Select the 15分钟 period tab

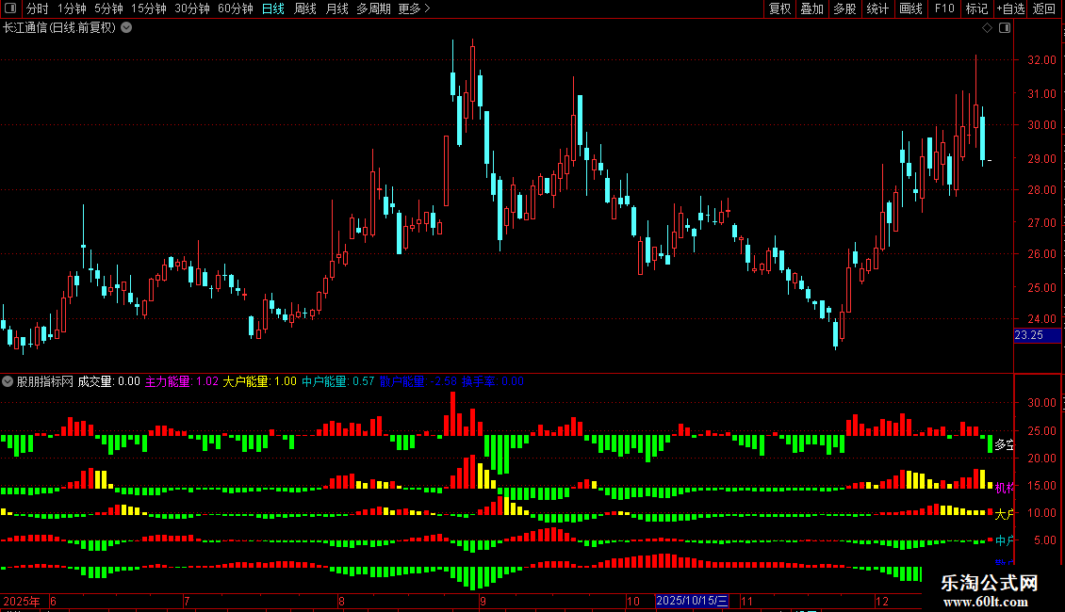pyautogui.click(x=149, y=8)
